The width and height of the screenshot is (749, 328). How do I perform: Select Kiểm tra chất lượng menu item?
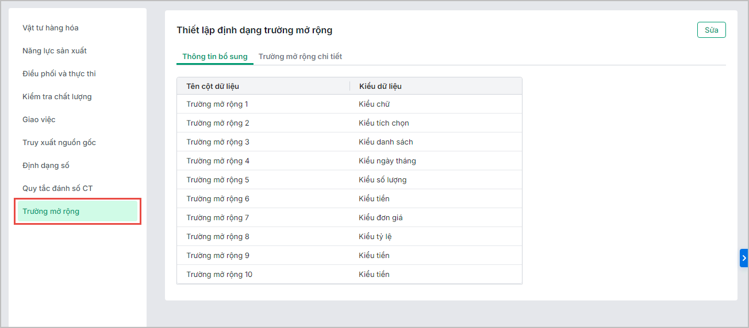click(57, 96)
